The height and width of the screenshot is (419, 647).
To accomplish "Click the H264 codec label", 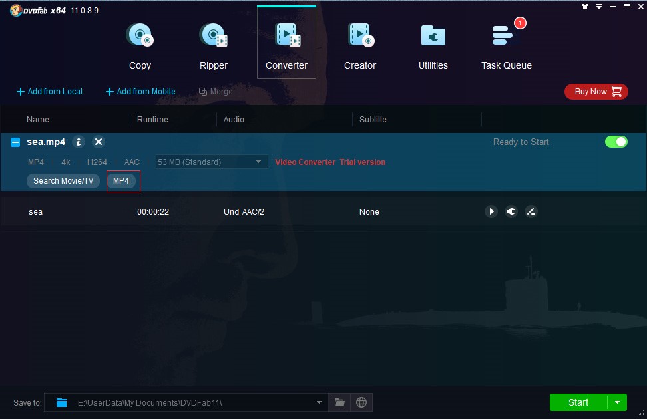I will [x=97, y=162].
